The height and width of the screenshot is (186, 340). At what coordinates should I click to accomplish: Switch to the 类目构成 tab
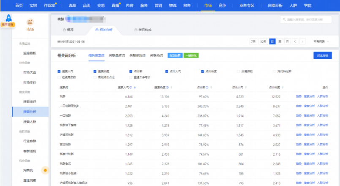pos(143,30)
